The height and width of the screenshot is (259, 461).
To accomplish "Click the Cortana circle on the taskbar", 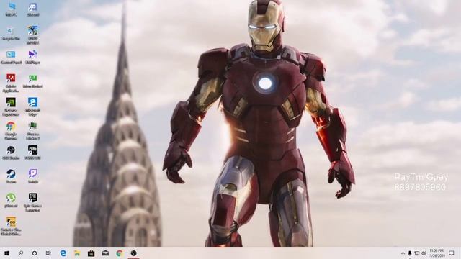I will pyautogui.click(x=35, y=253).
